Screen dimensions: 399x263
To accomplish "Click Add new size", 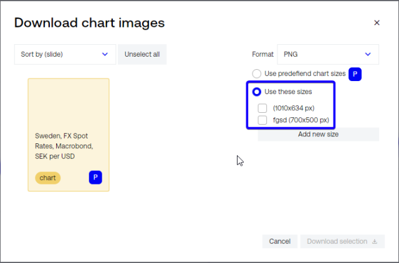I will 318,134.
